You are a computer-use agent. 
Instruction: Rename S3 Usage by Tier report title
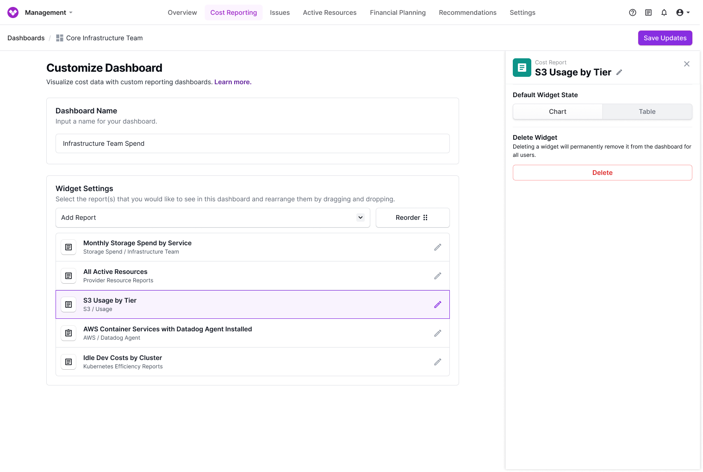[x=619, y=72]
